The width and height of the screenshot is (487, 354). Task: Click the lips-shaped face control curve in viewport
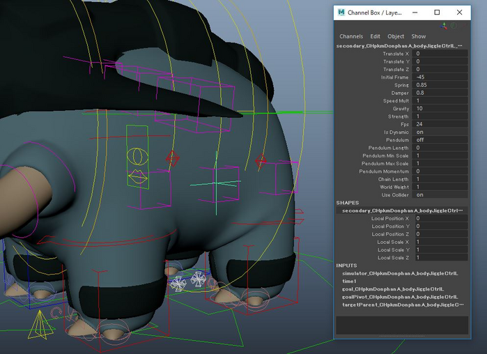click(x=138, y=177)
